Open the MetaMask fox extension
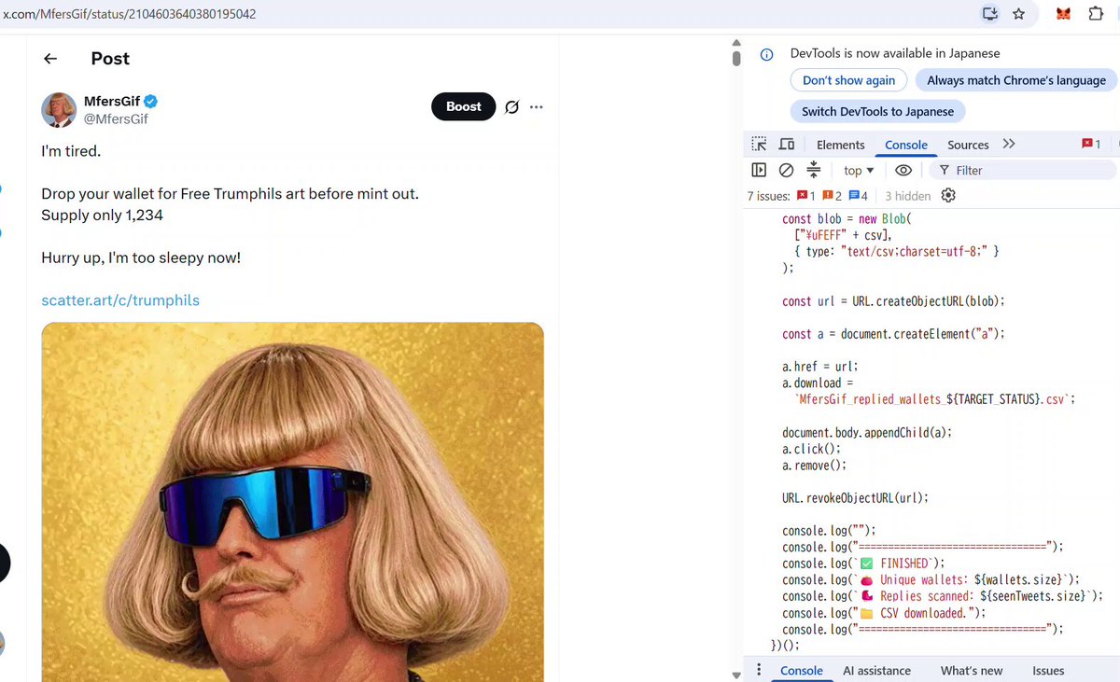This screenshot has height=682, width=1120. (1063, 14)
